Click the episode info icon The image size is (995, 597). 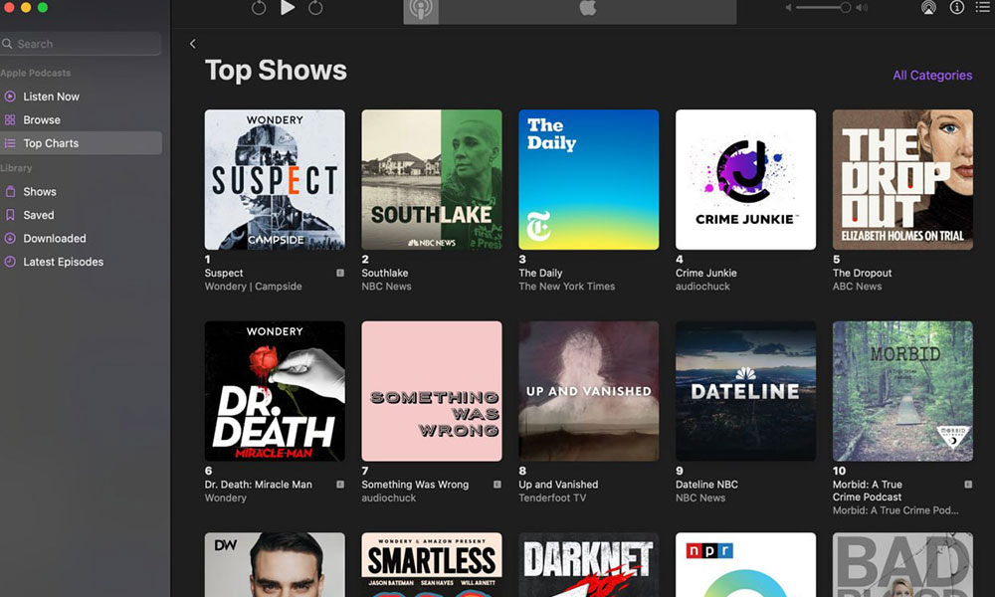click(x=957, y=8)
